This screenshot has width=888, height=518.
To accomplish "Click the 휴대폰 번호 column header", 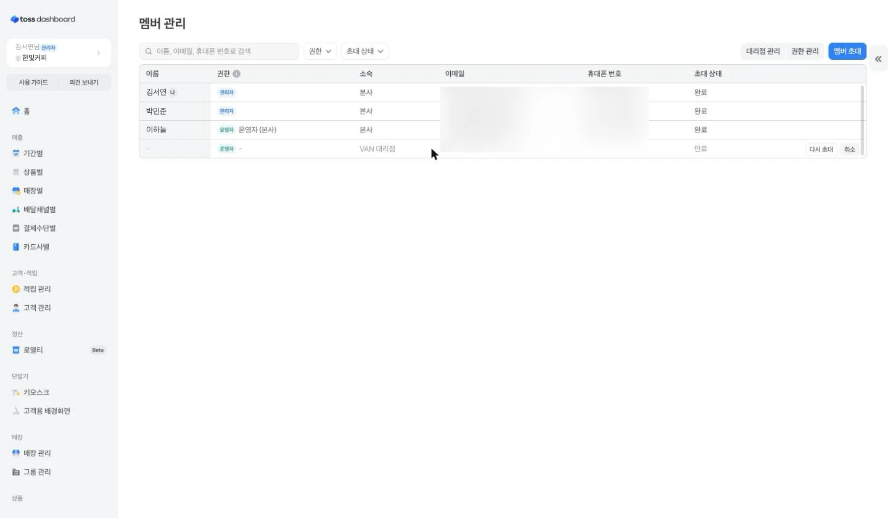I will (604, 74).
